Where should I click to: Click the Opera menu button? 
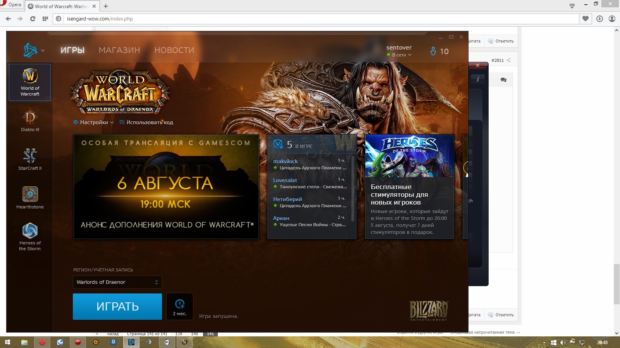click(12, 5)
